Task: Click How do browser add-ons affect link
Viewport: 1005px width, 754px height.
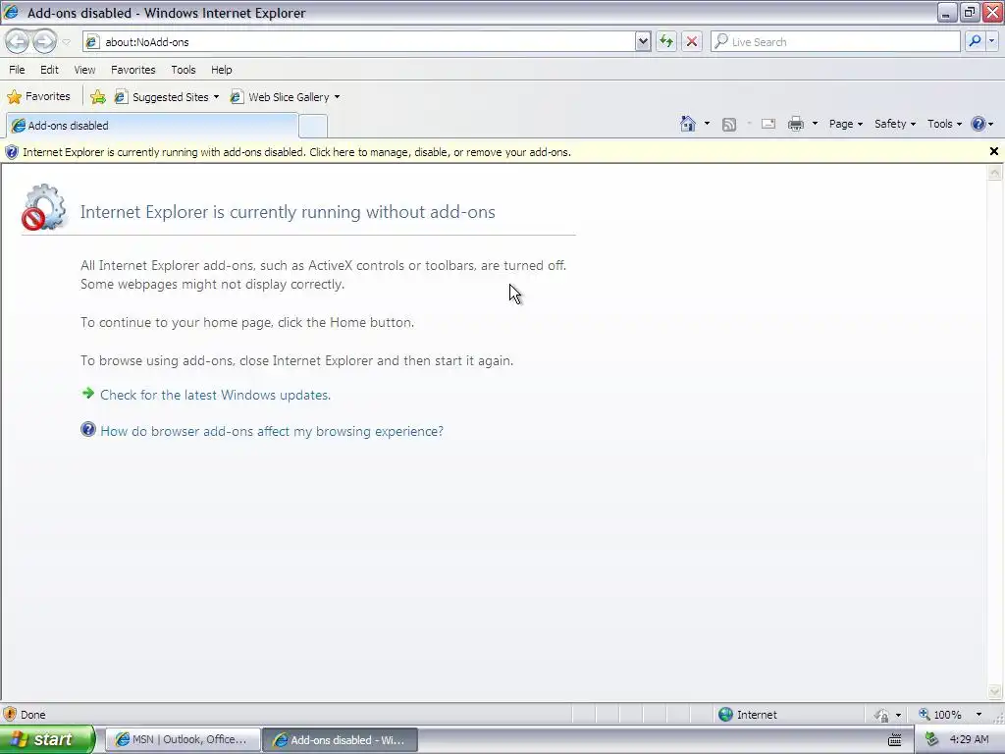Action: tap(272, 432)
